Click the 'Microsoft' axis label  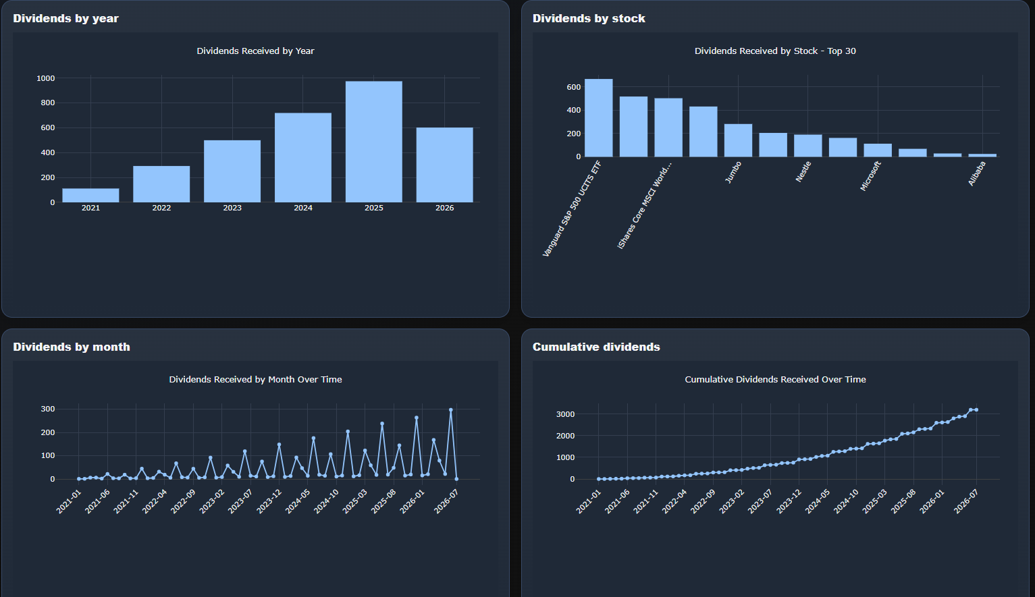[871, 176]
